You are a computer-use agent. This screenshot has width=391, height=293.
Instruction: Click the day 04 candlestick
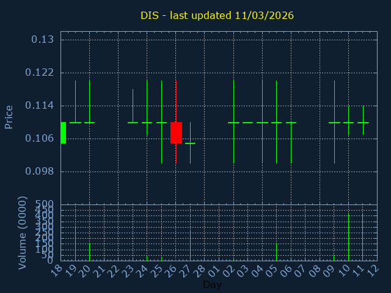[x=262, y=122]
